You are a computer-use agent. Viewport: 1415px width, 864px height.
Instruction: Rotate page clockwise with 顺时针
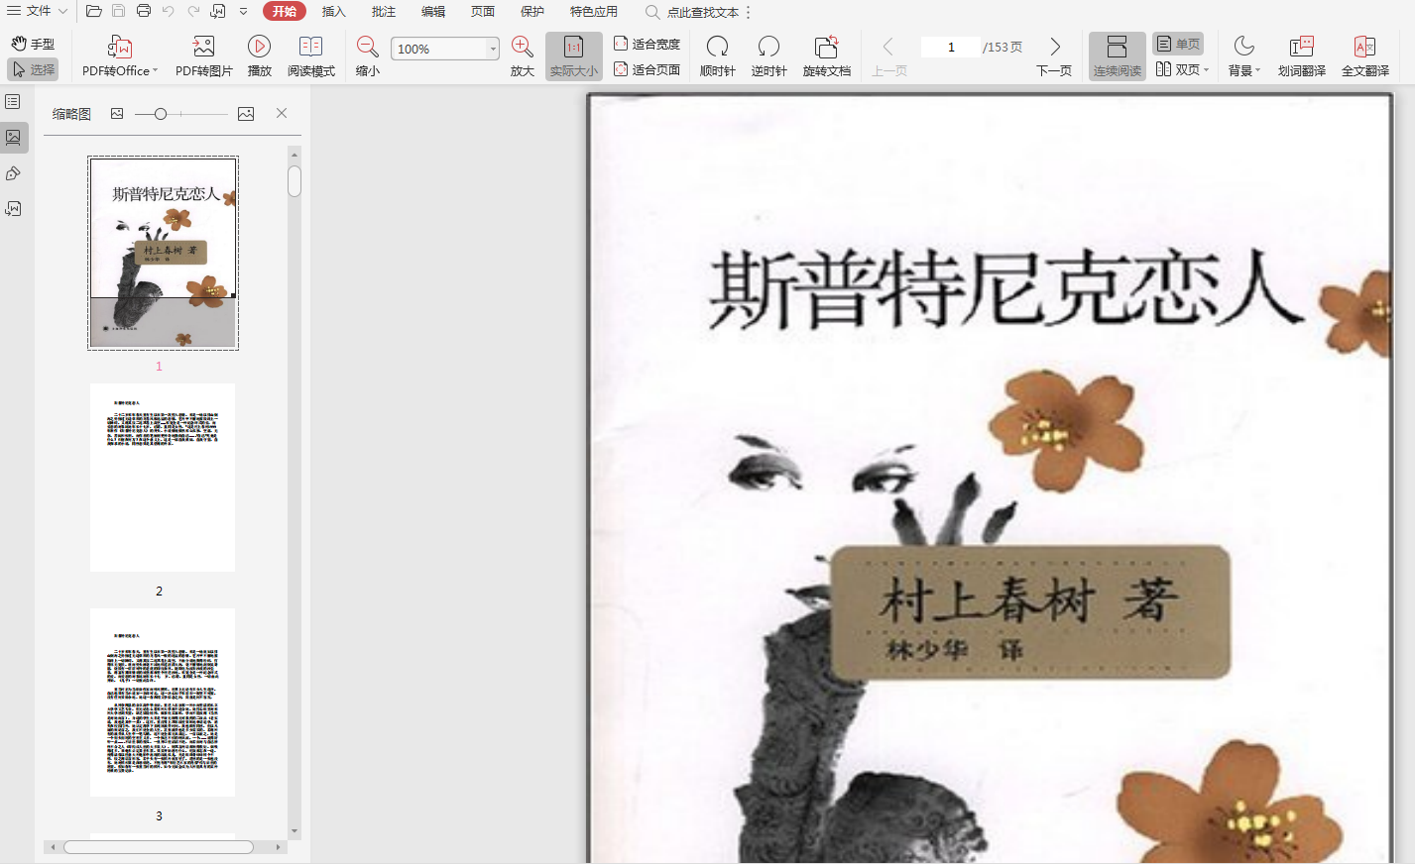(717, 56)
